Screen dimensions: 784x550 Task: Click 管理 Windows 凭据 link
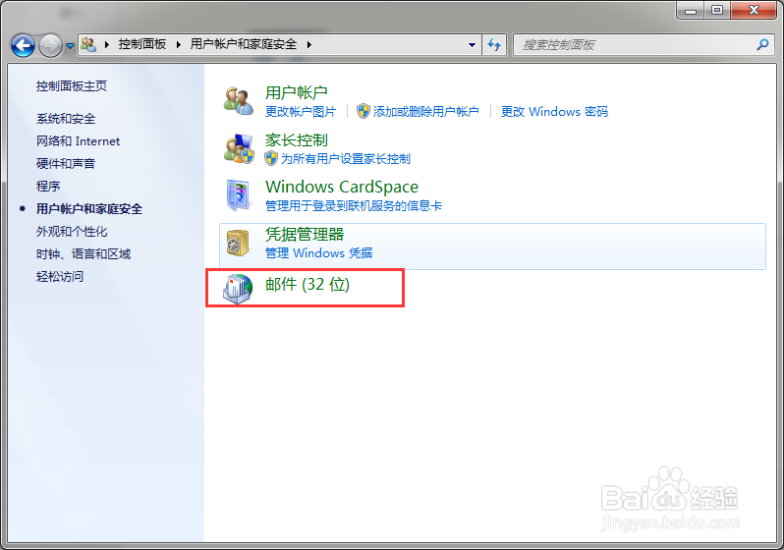318,253
